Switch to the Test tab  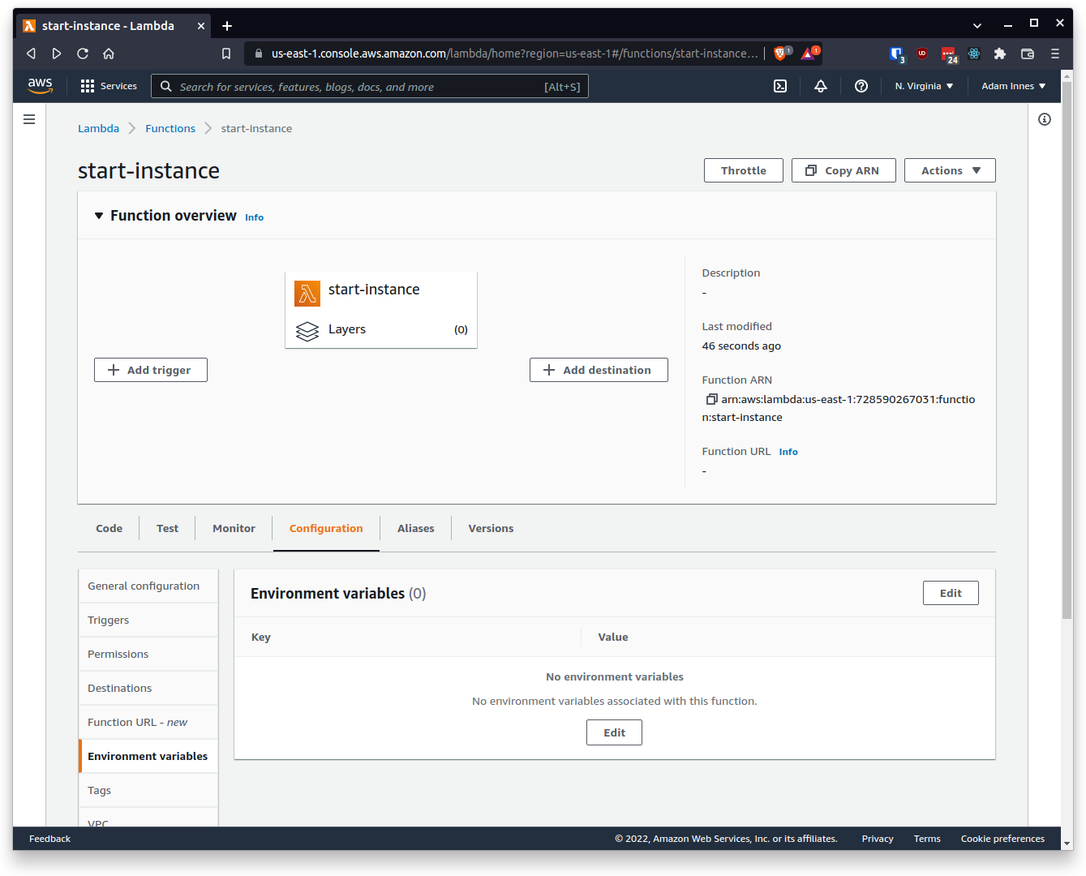(x=167, y=528)
